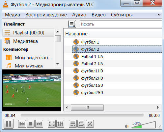Click the globe icon beside Futbol 2 UA
The height and width of the screenshot is (132, 164).
coord(76,64)
